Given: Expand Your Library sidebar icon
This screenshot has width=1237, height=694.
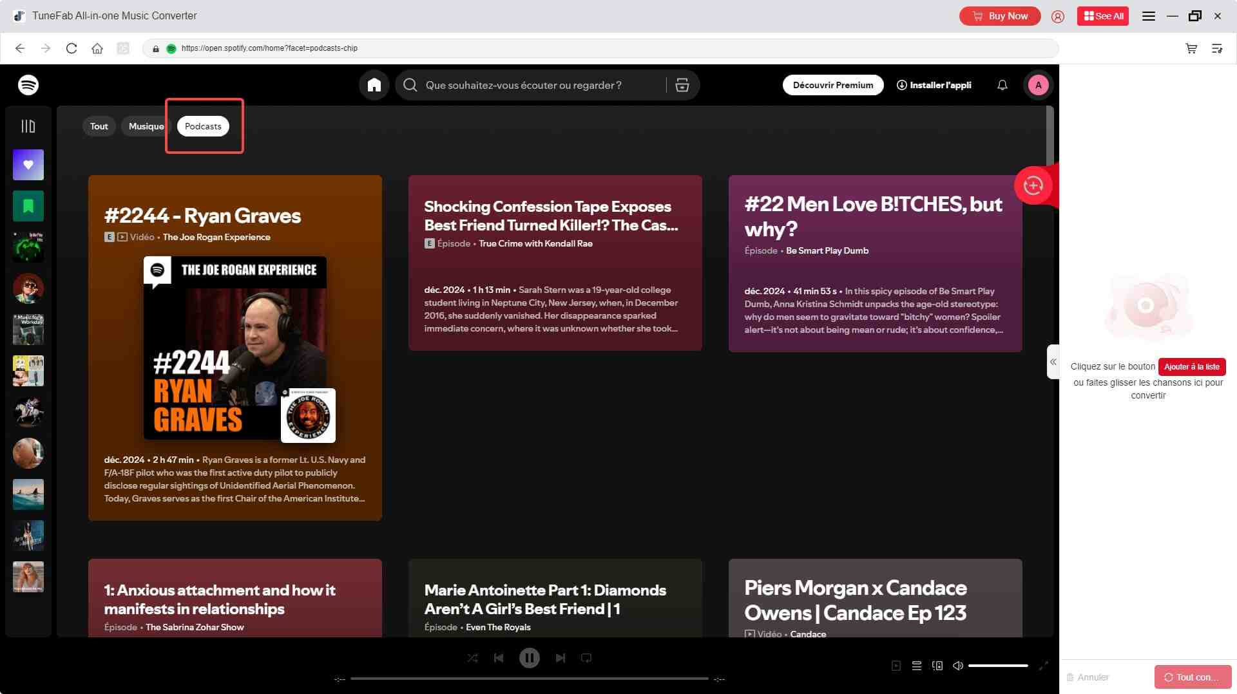Looking at the screenshot, I should point(28,126).
